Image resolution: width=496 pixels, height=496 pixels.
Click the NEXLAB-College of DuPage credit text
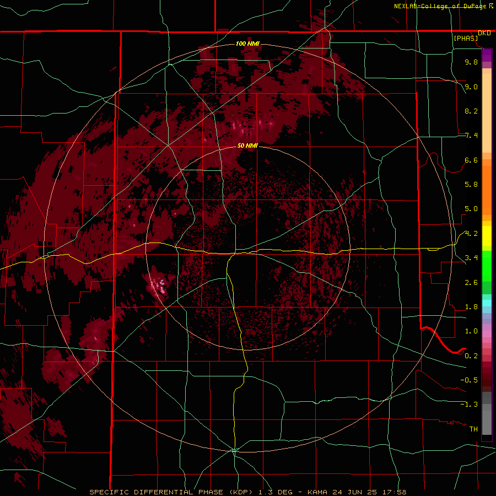click(441, 6)
